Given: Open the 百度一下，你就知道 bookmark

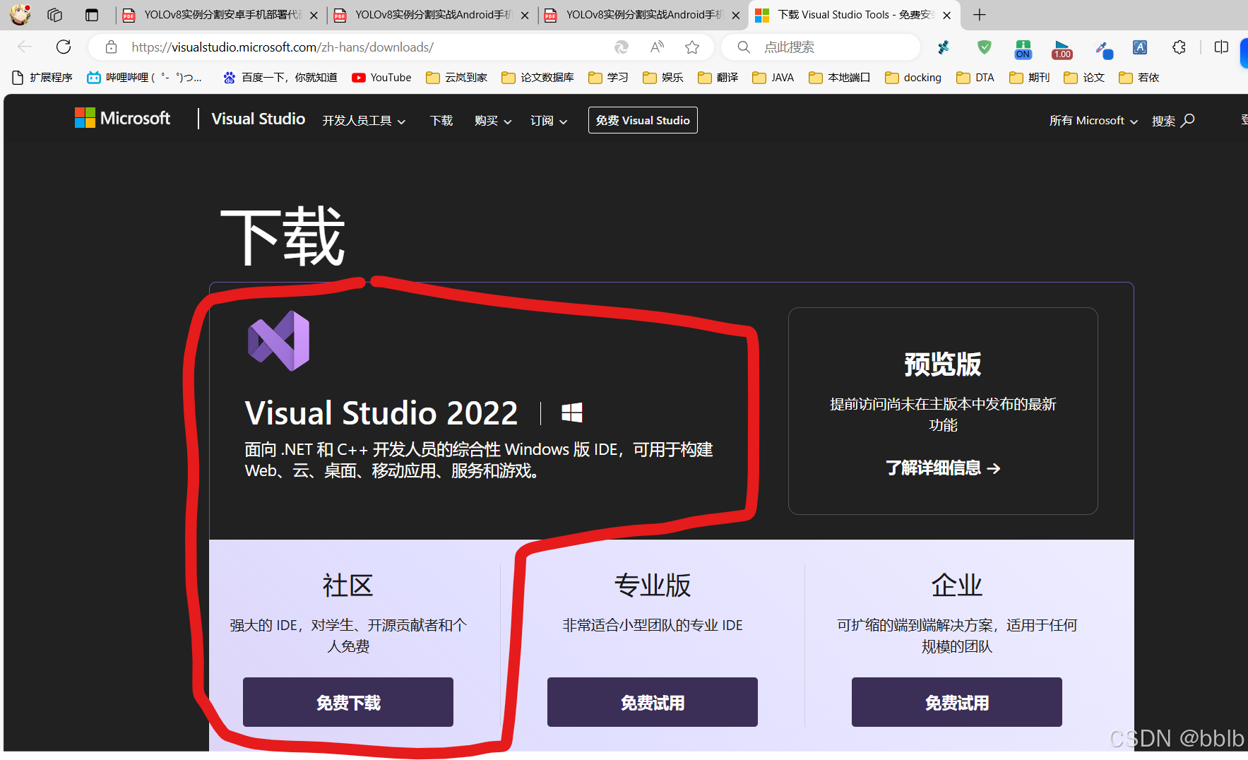Looking at the screenshot, I should [280, 78].
